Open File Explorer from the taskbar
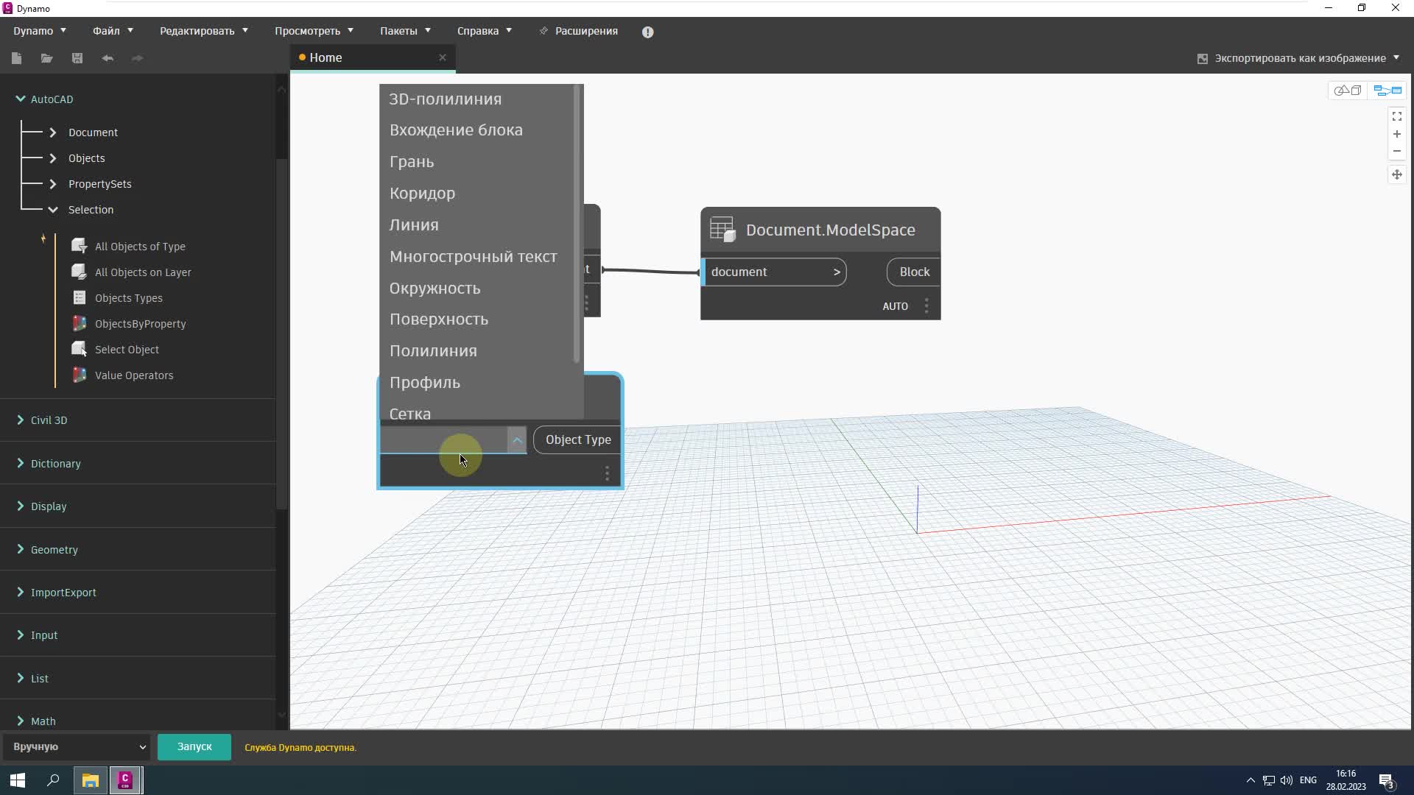1414x795 pixels. (91, 780)
